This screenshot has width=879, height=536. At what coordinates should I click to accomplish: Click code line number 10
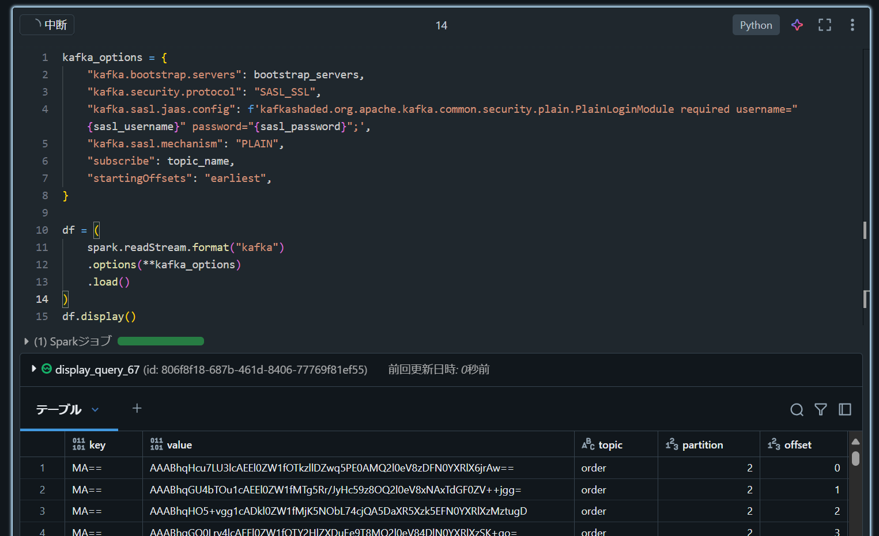[42, 230]
